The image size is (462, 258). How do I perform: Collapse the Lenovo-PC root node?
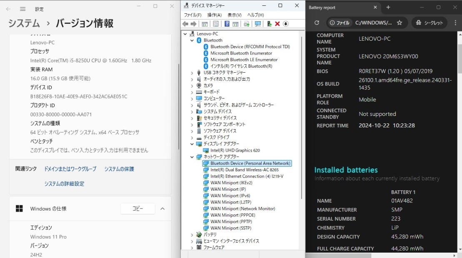pos(185,34)
